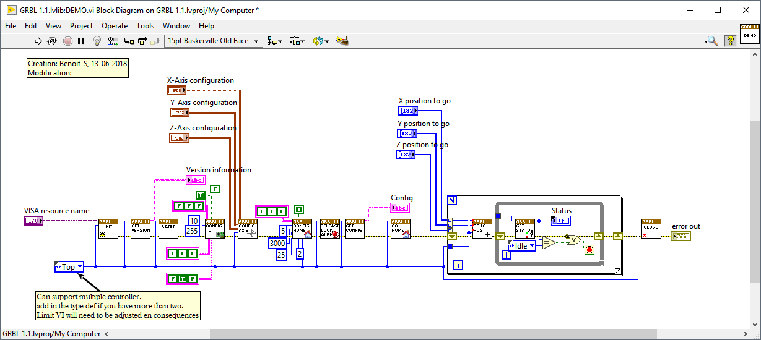Select the CONFIG IO subVI node
The height and width of the screenshot is (340, 761).
point(215,229)
